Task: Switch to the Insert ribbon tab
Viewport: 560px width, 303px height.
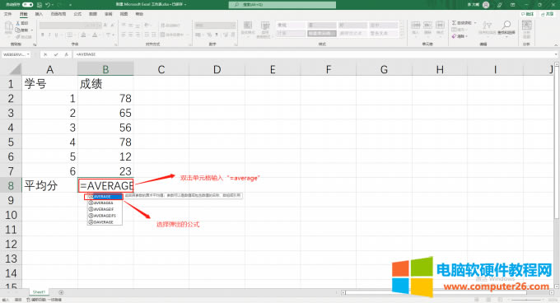Action: click(x=39, y=14)
